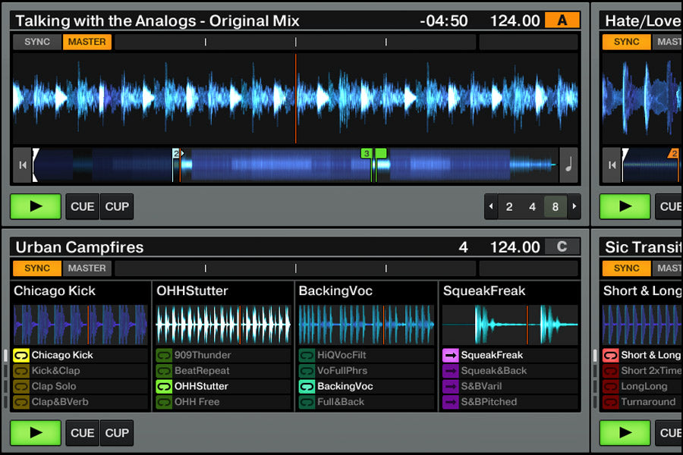Click the loop icon on Short & Long sample

609,355
